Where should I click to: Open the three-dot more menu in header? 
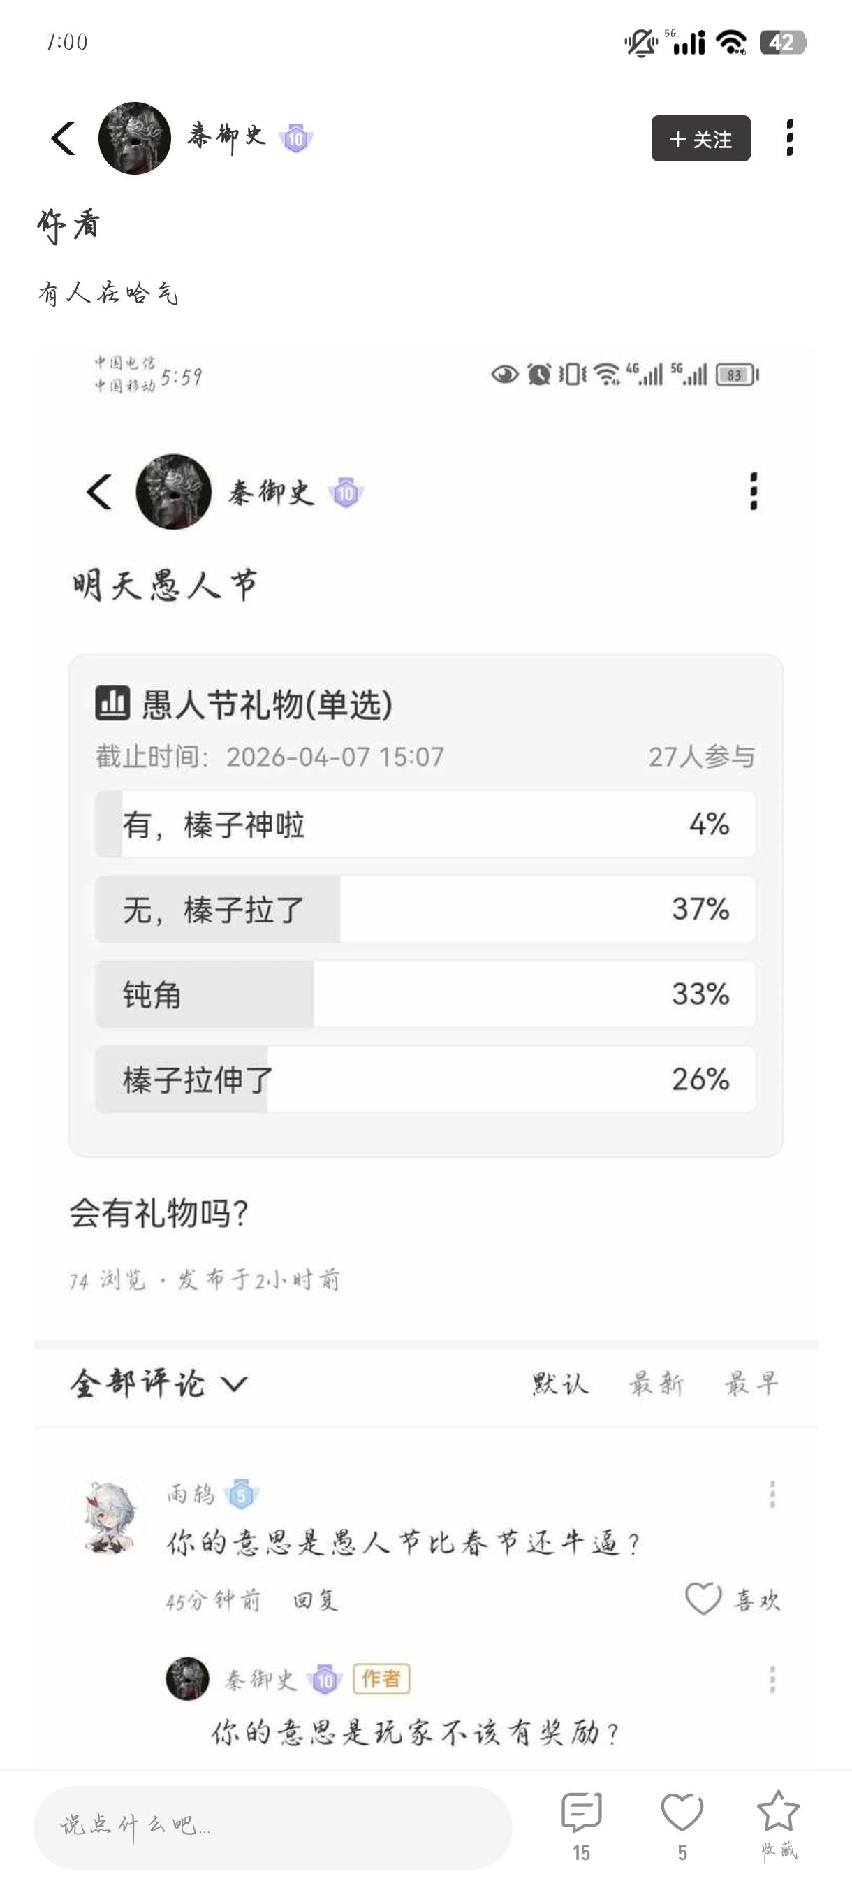click(x=790, y=138)
